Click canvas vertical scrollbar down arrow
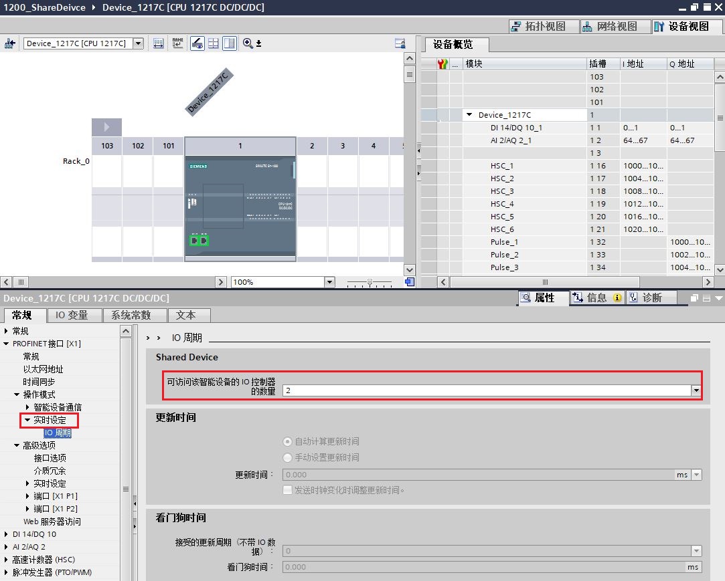Image resolution: width=725 pixels, height=581 pixels. (409, 269)
